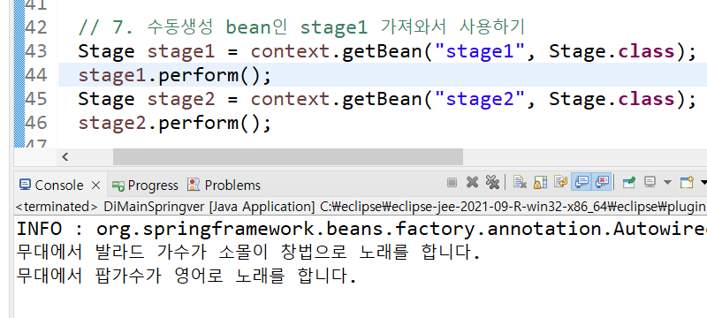Switch to the Problems tab
Viewport: 707px width, 318px height.
pyautogui.click(x=224, y=185)
